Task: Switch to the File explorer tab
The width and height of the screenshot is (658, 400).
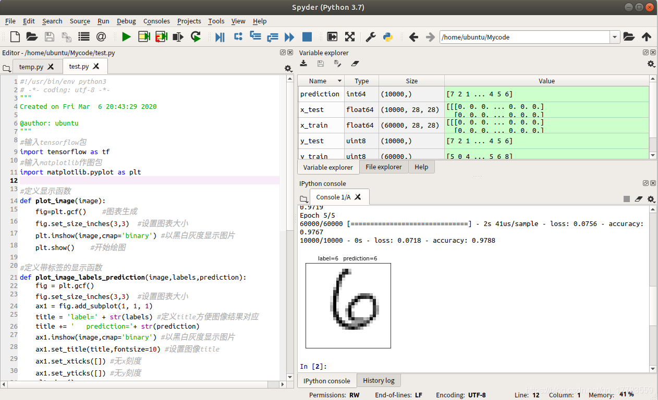Action: click(383, 167)
